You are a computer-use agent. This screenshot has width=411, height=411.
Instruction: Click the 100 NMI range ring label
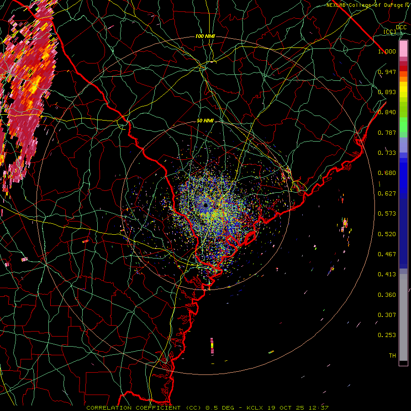205,36
